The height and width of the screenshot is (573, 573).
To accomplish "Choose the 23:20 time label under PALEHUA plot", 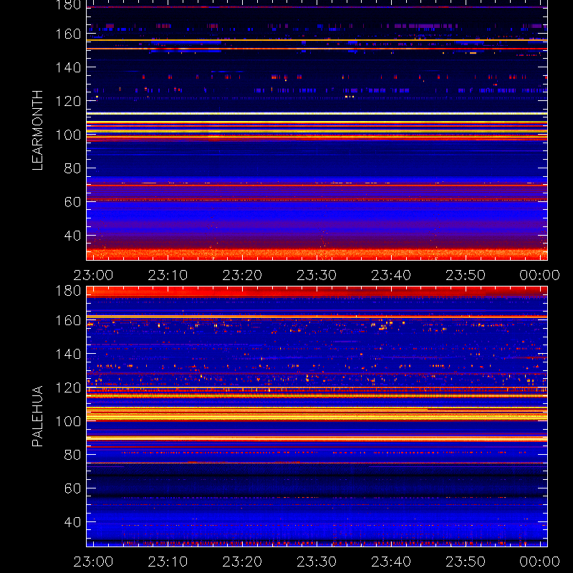I will point(242,562).
